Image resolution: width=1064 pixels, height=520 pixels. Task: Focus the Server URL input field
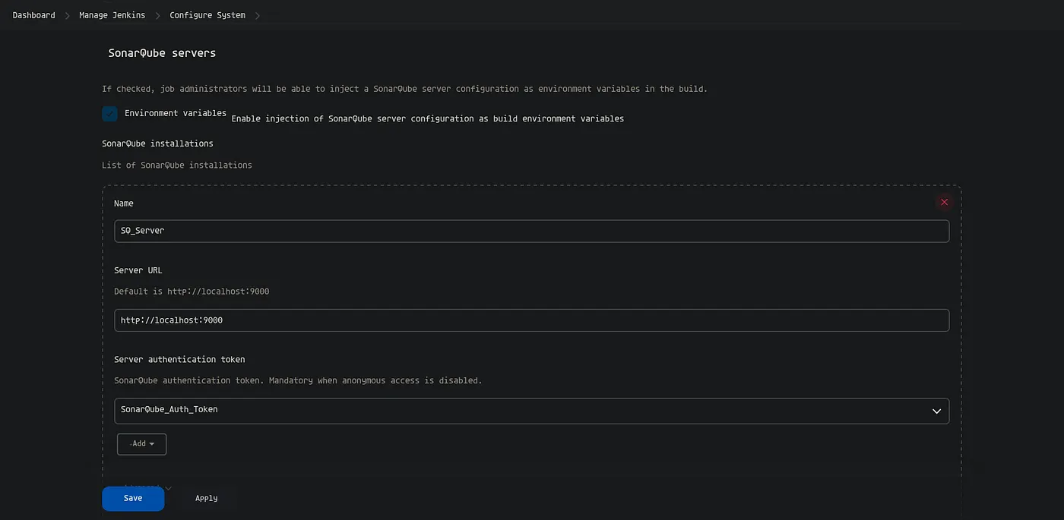[x=531, y=320]
